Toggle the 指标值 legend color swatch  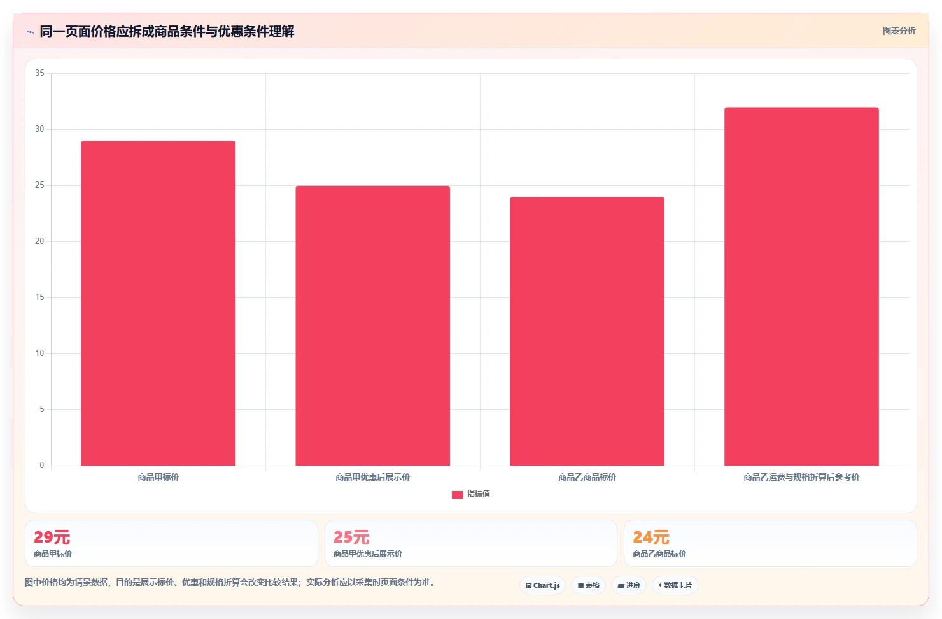point(457,494)
